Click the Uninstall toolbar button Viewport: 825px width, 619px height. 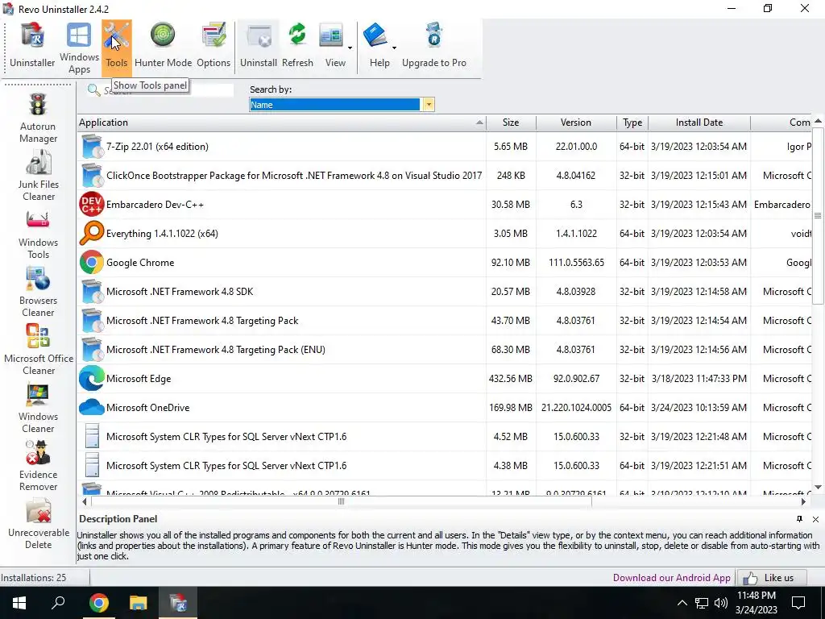(x=259, y=46)
